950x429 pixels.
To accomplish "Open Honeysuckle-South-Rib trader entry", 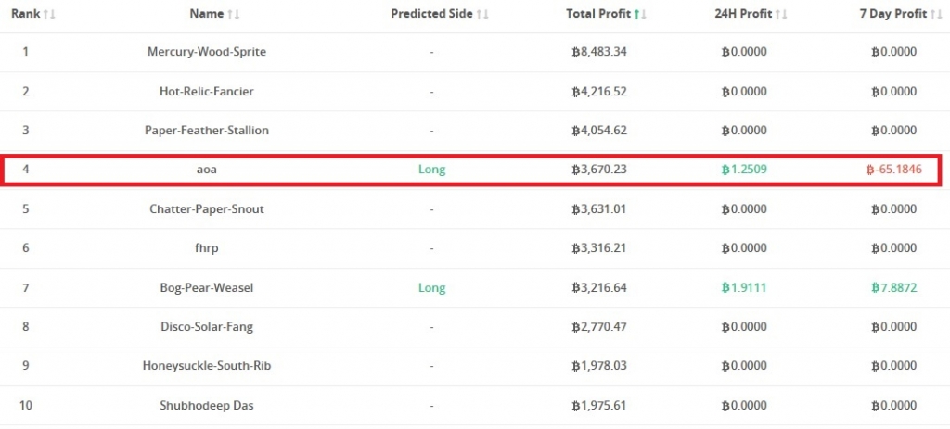I will pos(206,366).
